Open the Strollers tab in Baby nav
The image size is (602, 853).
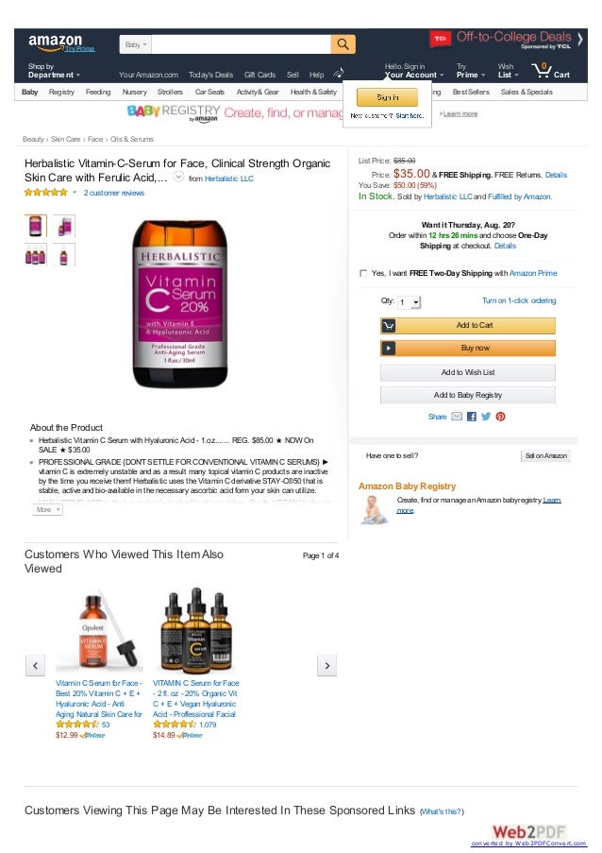coord(170,92)
